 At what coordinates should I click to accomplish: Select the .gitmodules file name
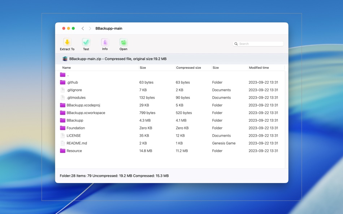[x=76, y=98]
